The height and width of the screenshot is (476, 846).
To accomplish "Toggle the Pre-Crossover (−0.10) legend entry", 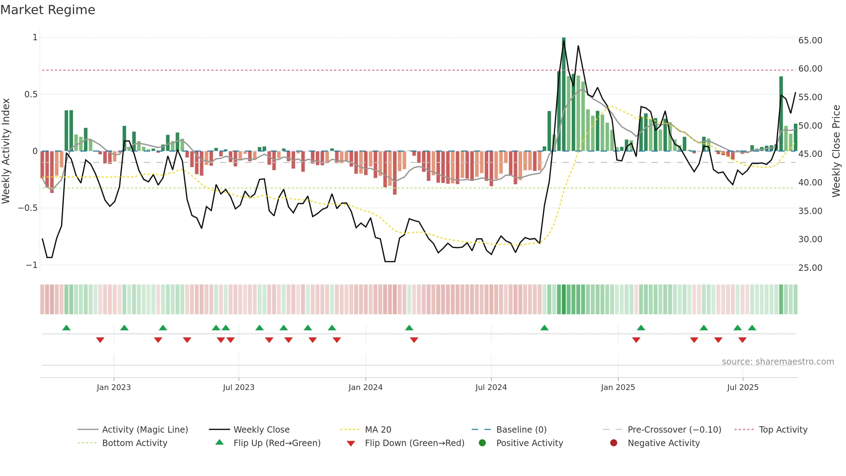I will [662, 429].
